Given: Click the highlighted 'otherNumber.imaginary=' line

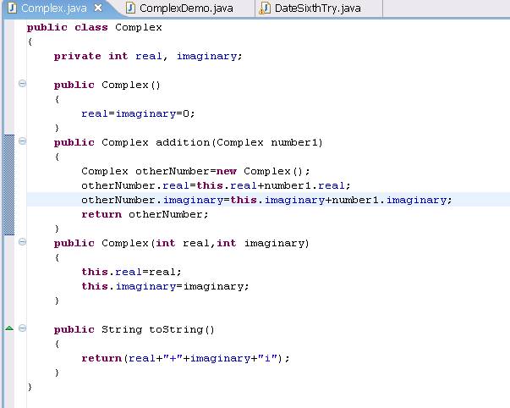Looking at the screenshot, I should [266, 200].
